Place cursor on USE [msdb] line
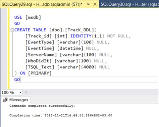 pos(28,17)
